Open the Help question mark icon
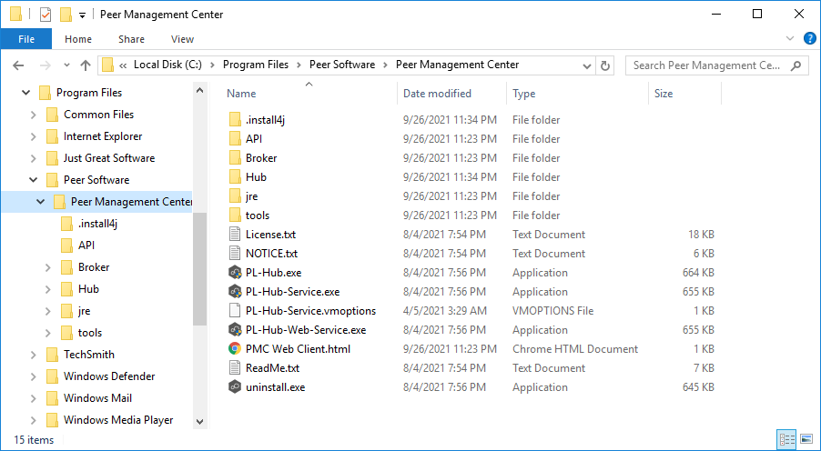821x451 pixels. coord(809,39)
